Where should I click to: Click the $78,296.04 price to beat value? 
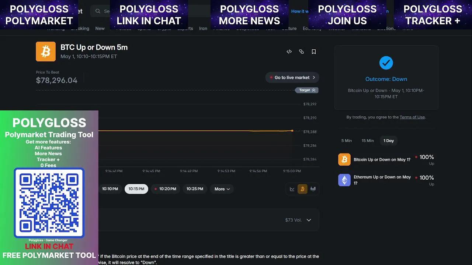[57, 81]
